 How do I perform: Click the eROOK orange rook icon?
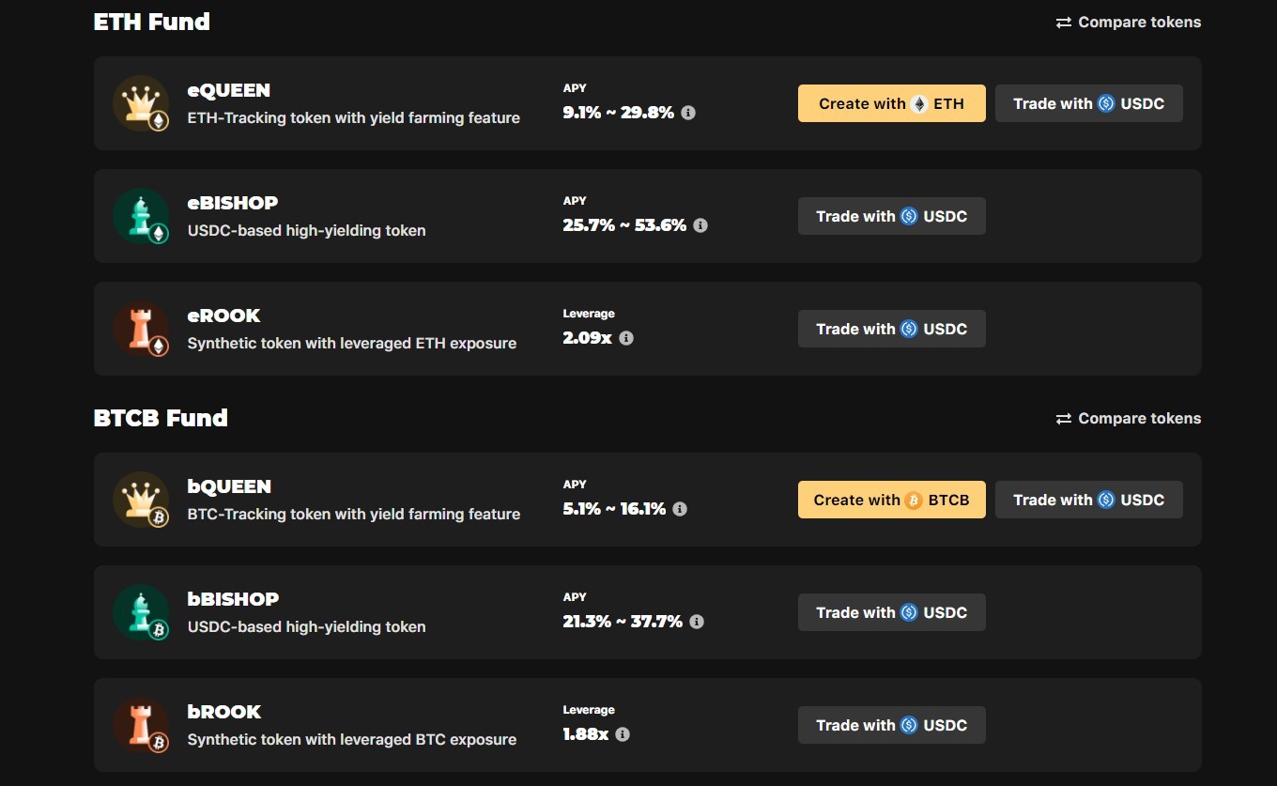click(141, 329)
